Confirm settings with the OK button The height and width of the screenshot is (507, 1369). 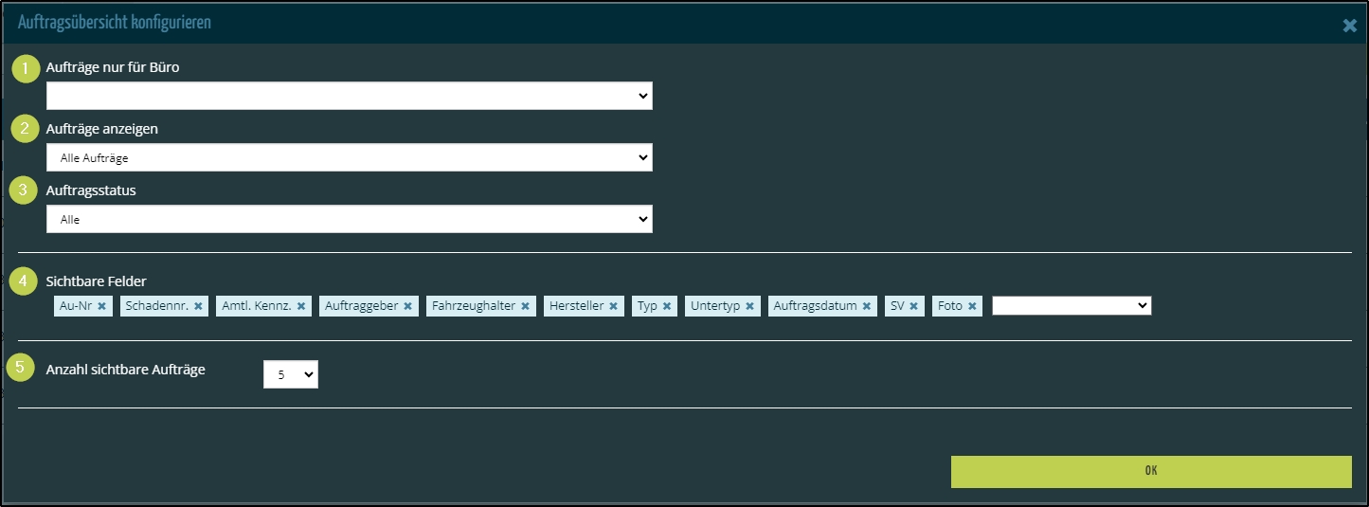point(1150,471)
